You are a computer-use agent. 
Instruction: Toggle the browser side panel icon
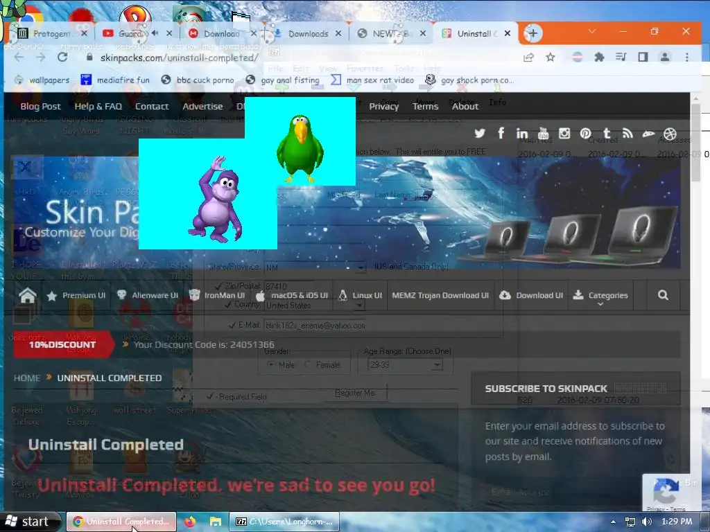(643, 57)
